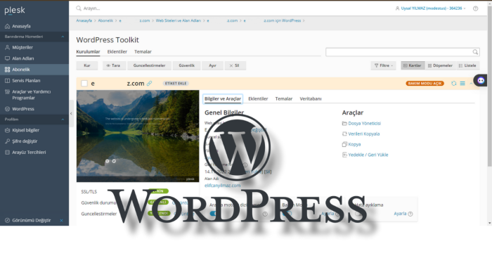Click the elifcanyilmaz.com link
This screenshot has height=277, width=492.
point(223,186)
